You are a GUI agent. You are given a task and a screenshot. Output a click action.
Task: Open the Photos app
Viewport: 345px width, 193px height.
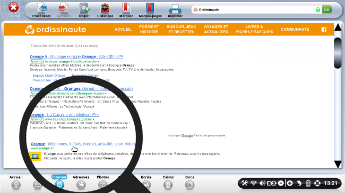103,182
